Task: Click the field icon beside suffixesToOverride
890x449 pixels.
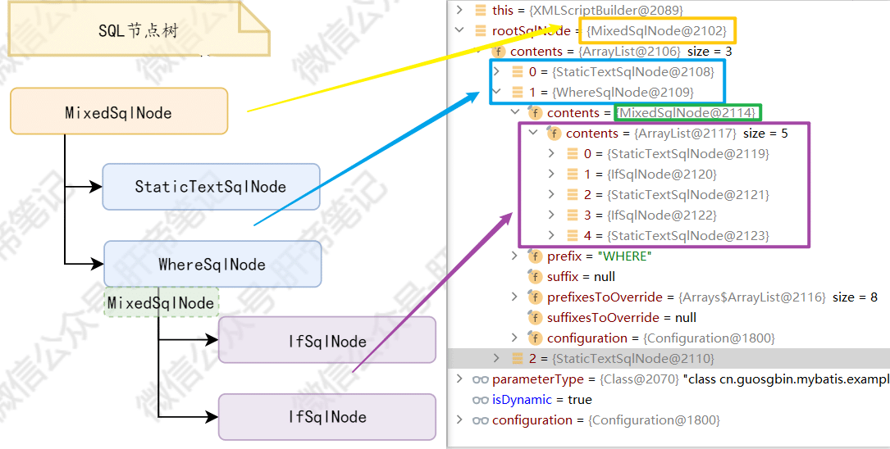Action: coord(535,318)
